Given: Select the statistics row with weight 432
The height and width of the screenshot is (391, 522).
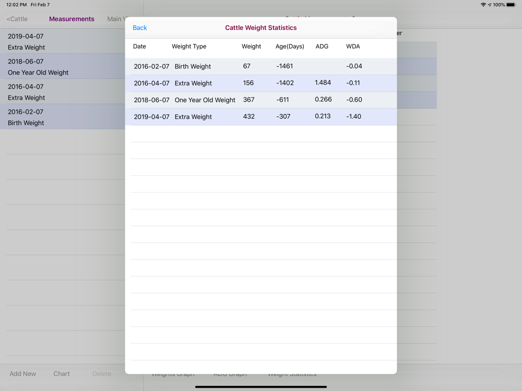Looking at the screenshot, I should (x=260, y=116).
